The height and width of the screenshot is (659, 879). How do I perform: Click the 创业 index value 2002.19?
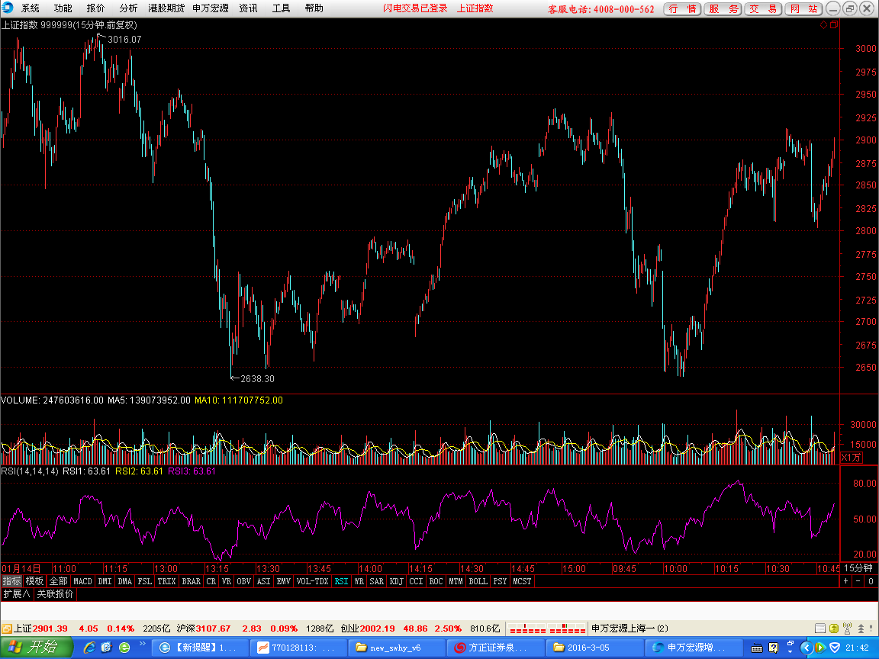coord(377,628)
